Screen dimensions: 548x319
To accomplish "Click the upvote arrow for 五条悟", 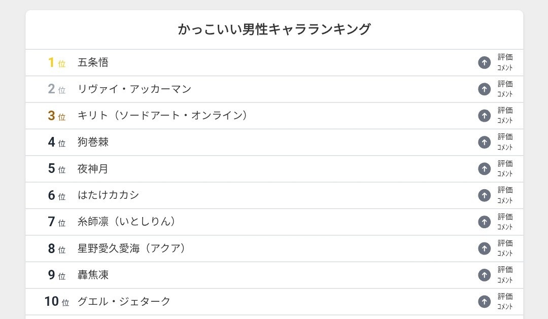I will [x=484, y=62].
